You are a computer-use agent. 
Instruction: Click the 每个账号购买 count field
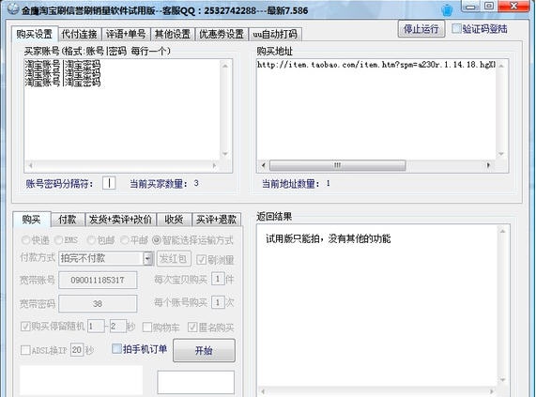[218, 302]
